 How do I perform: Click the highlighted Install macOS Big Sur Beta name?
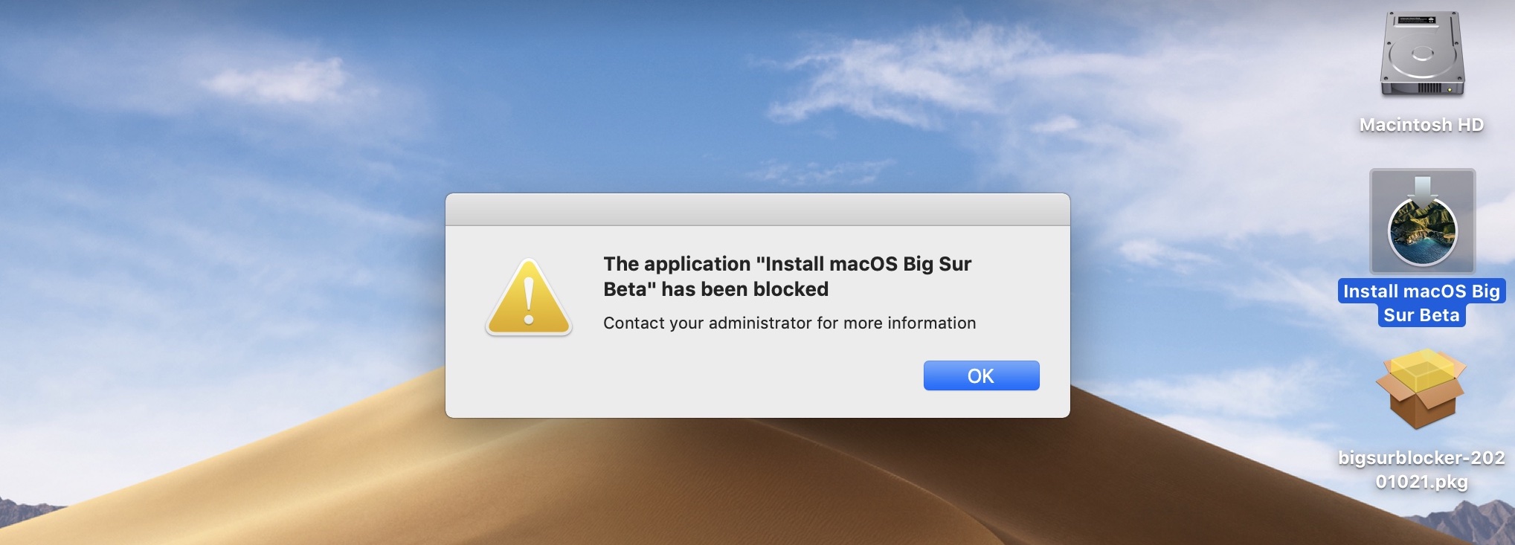click(x=1421, y=302)
